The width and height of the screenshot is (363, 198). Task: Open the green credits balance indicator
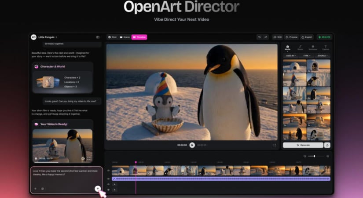[324, 37]
